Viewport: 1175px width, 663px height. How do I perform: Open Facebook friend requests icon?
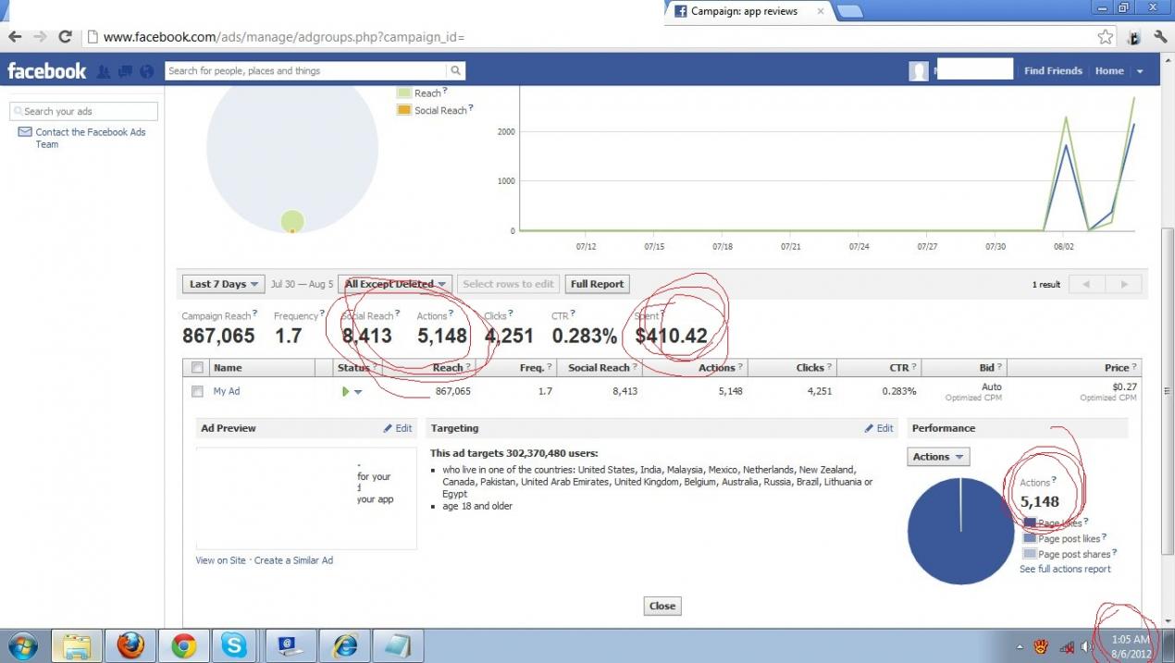[x=104, y=71]
